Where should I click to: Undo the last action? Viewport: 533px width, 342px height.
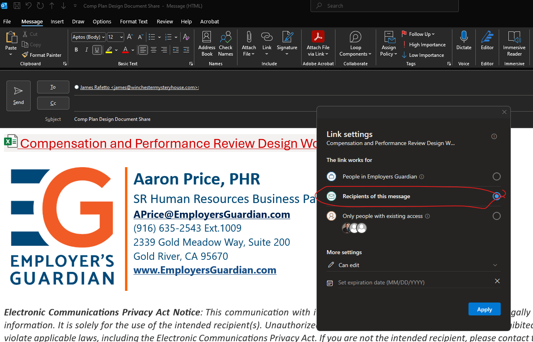[x=28, y=6]
